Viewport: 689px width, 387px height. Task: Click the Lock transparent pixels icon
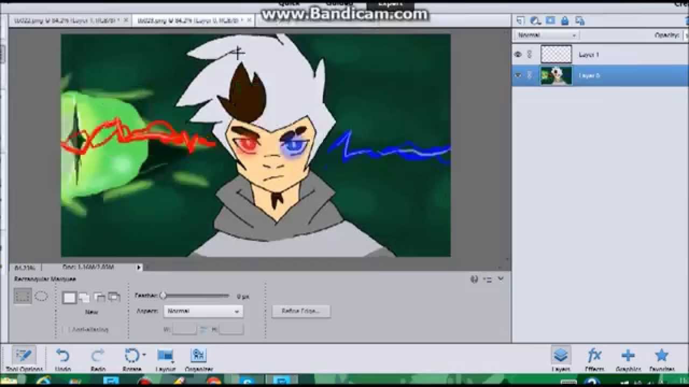pyautogui.click(x=580, y=20)
